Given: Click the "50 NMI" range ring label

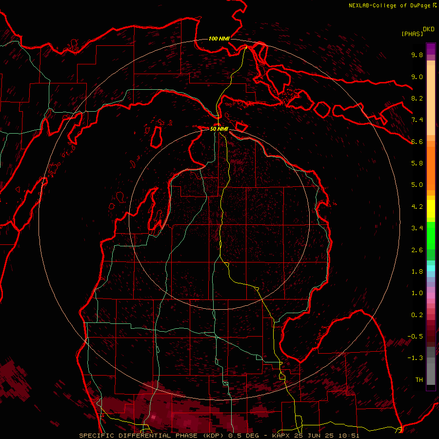Looking at the screenshot, I should tap(219, 129).
